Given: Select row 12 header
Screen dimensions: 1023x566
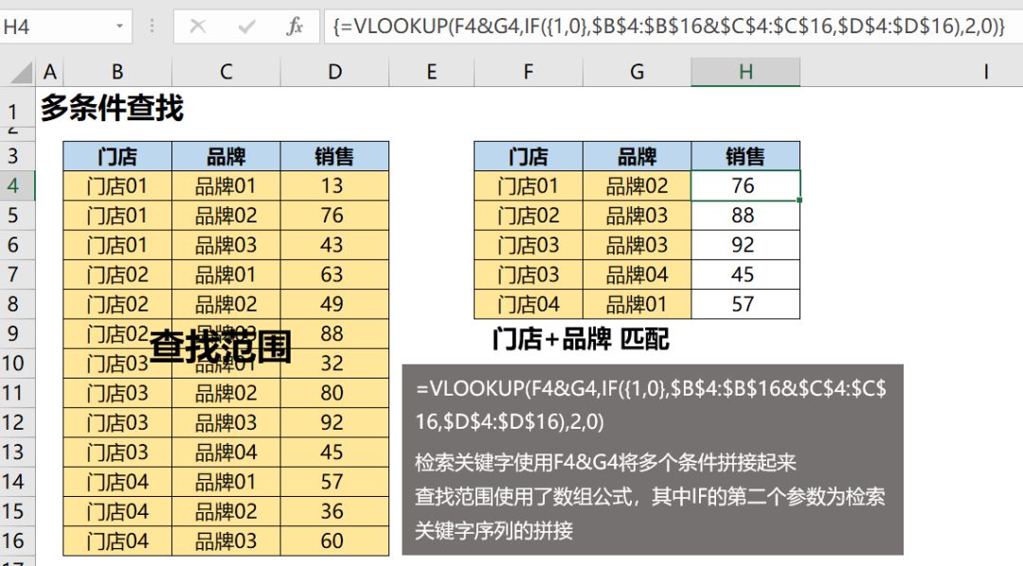Looking at the screenshot, I should [18, 422].
